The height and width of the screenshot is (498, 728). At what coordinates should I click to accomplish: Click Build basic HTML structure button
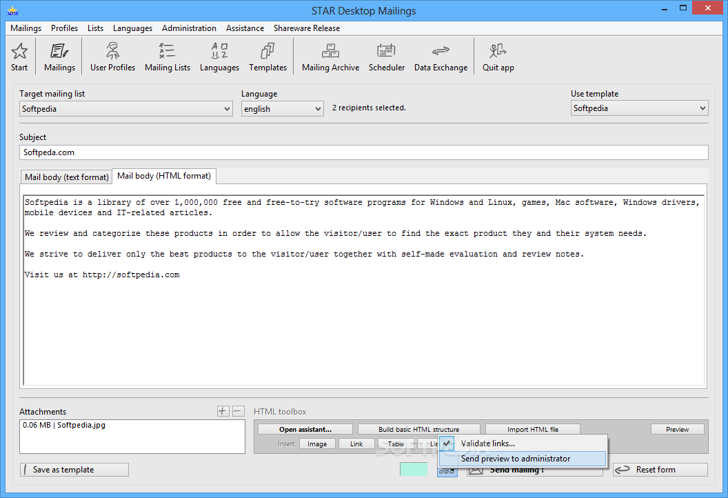tap(418, 429)
